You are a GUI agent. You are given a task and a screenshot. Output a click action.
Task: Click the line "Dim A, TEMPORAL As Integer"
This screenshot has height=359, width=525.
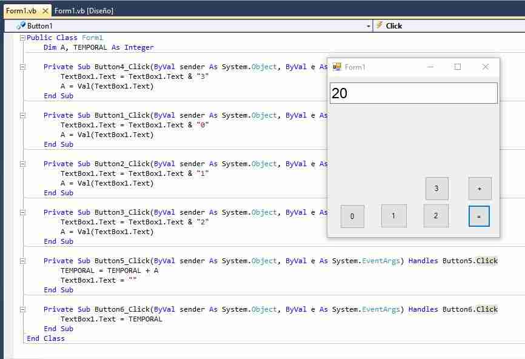(98, 47)
